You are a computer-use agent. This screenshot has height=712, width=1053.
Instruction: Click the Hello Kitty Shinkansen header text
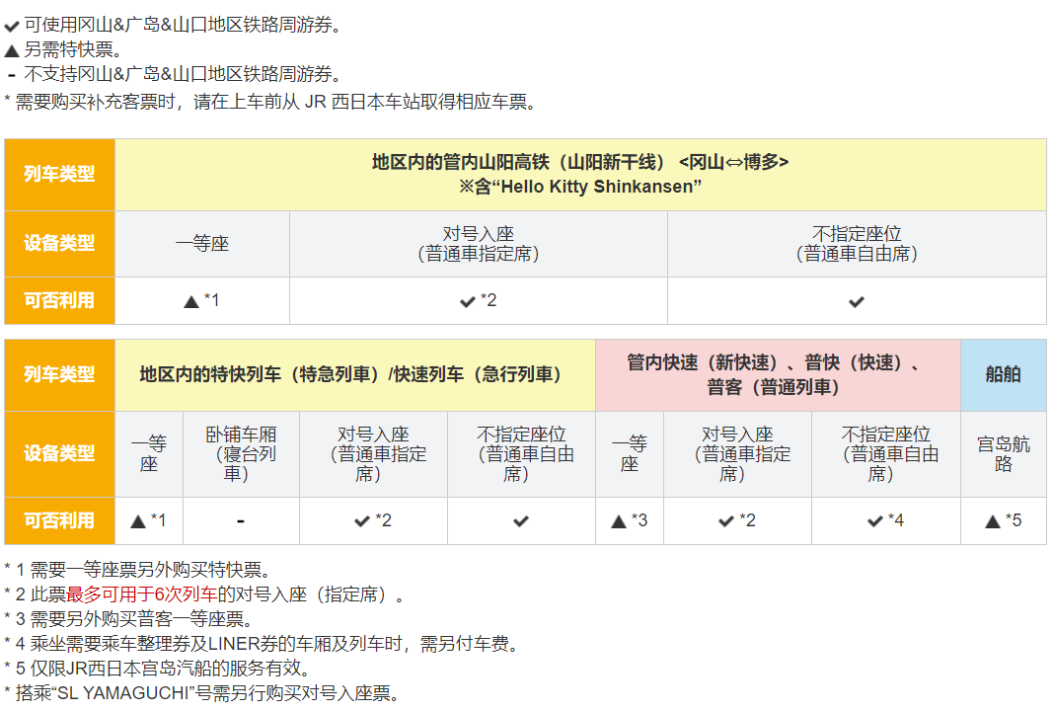point(580,186)
